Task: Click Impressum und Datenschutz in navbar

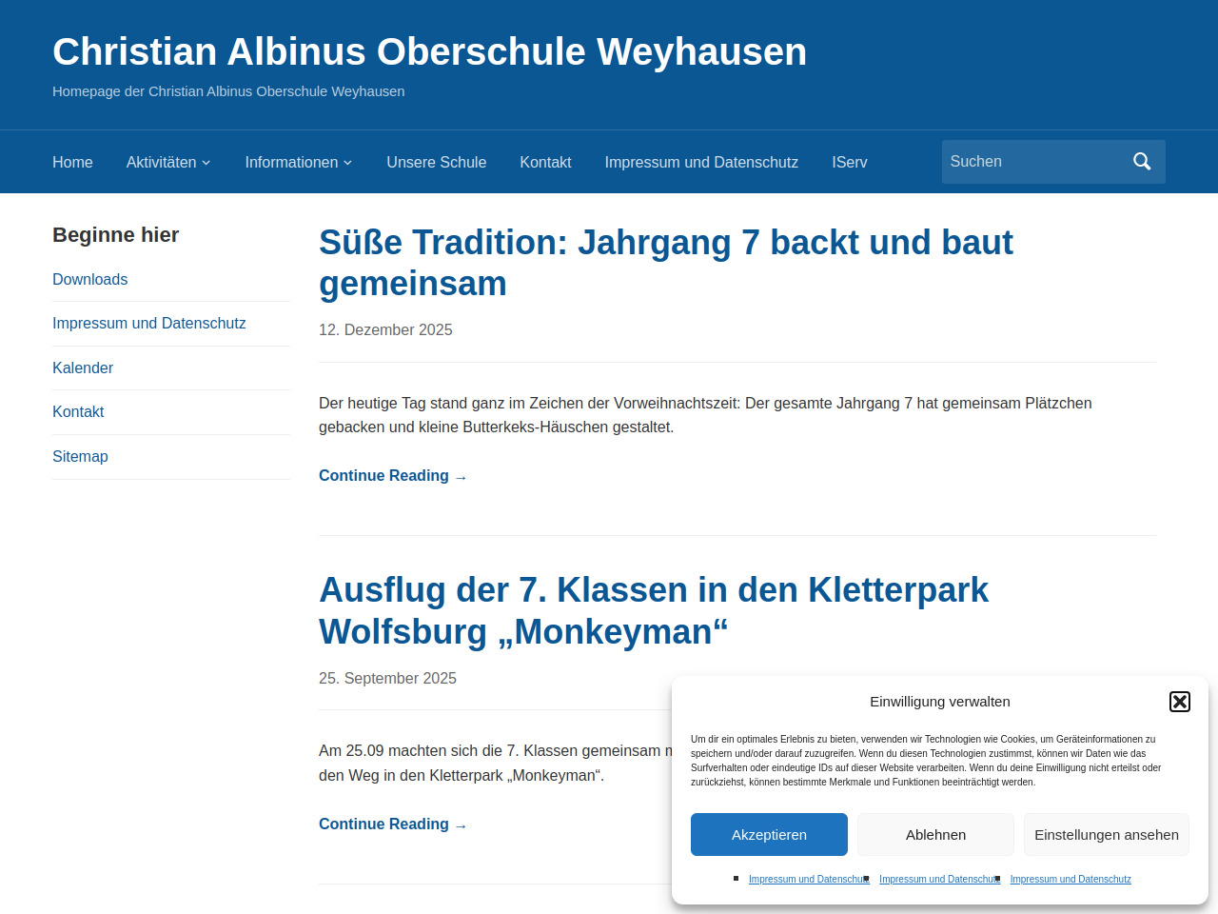Action: [x=701, y=163]
